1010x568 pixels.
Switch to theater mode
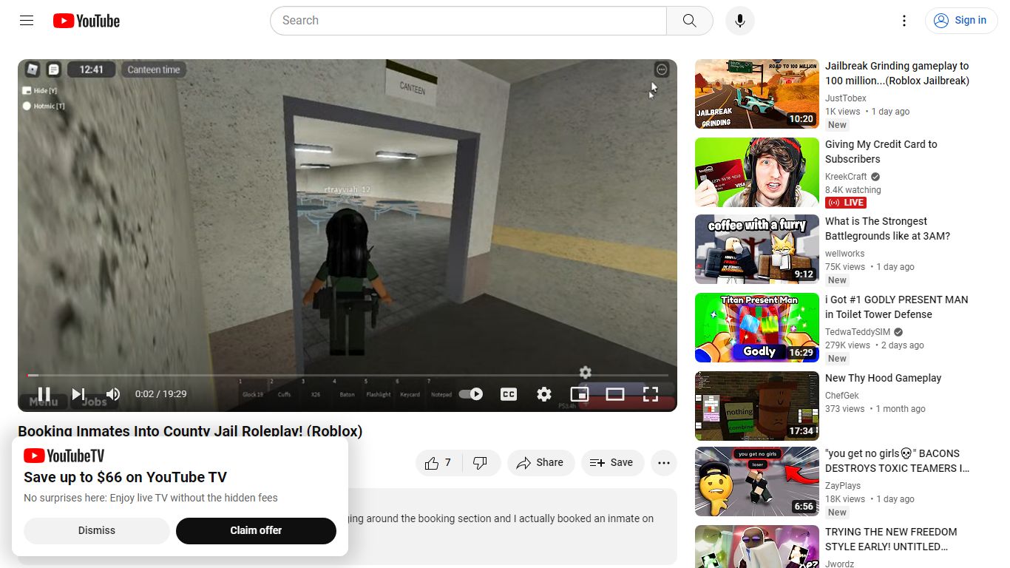[x=615, y=394]
